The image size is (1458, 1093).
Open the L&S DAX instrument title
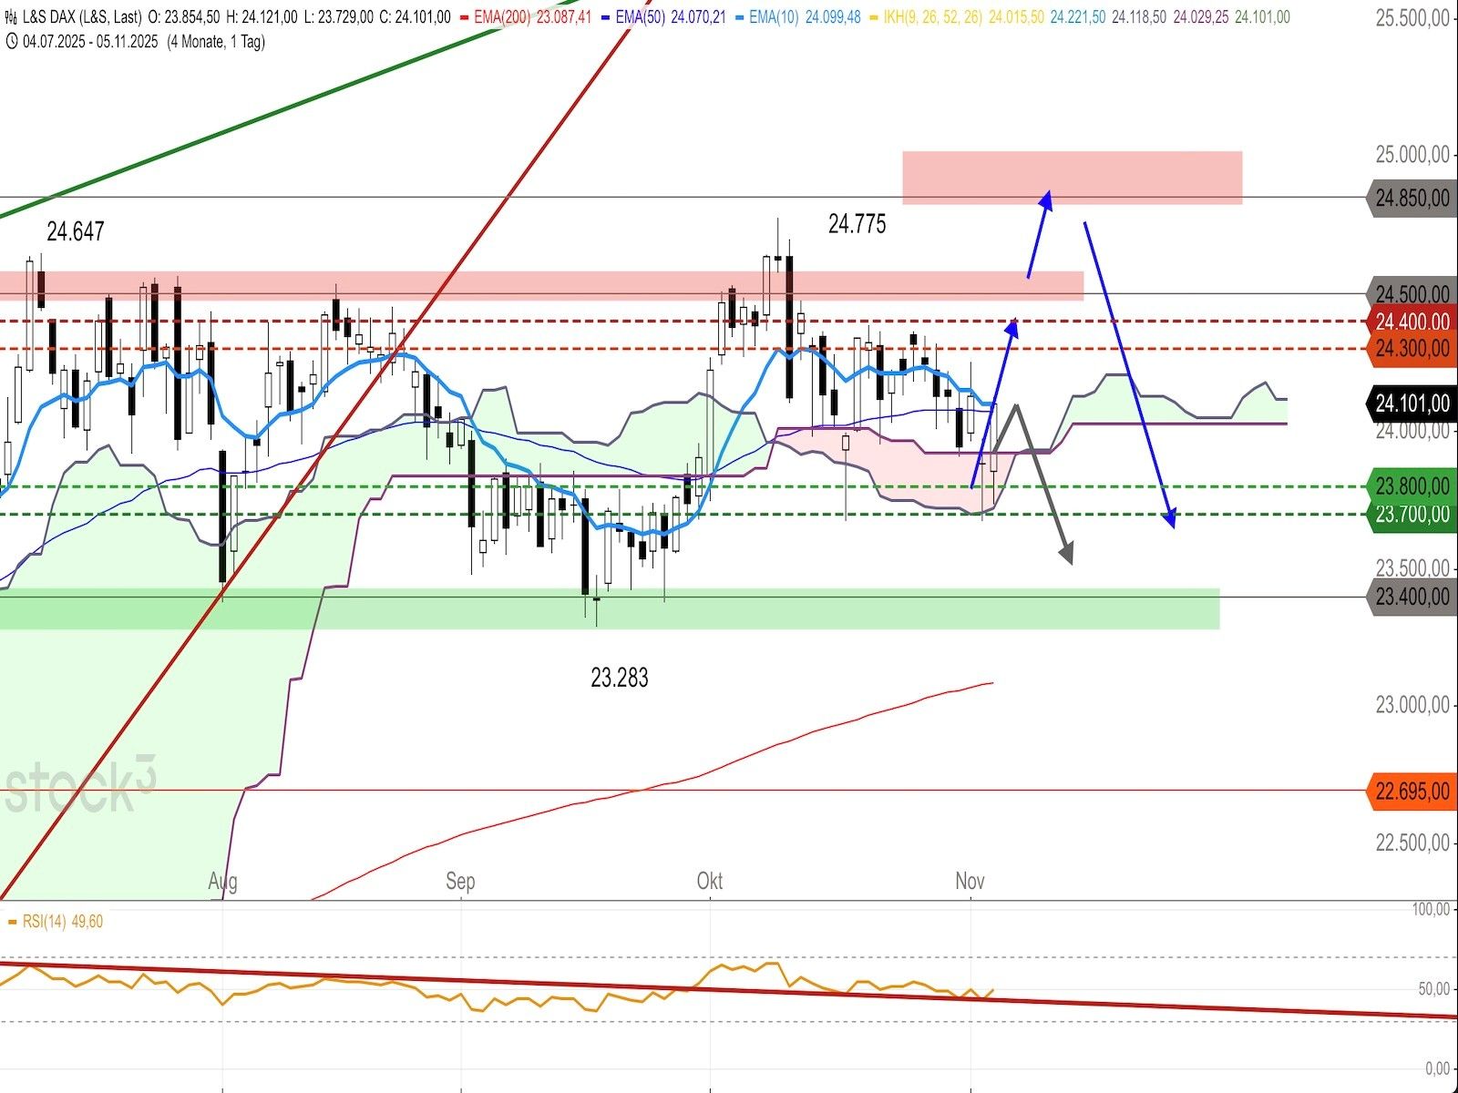(x=80, y=17)
